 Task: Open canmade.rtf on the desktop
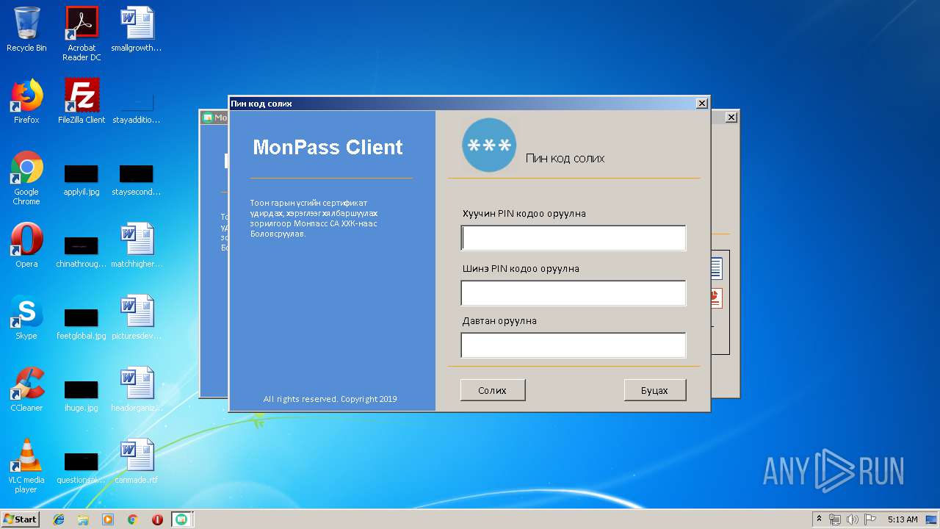coord(137,461)
